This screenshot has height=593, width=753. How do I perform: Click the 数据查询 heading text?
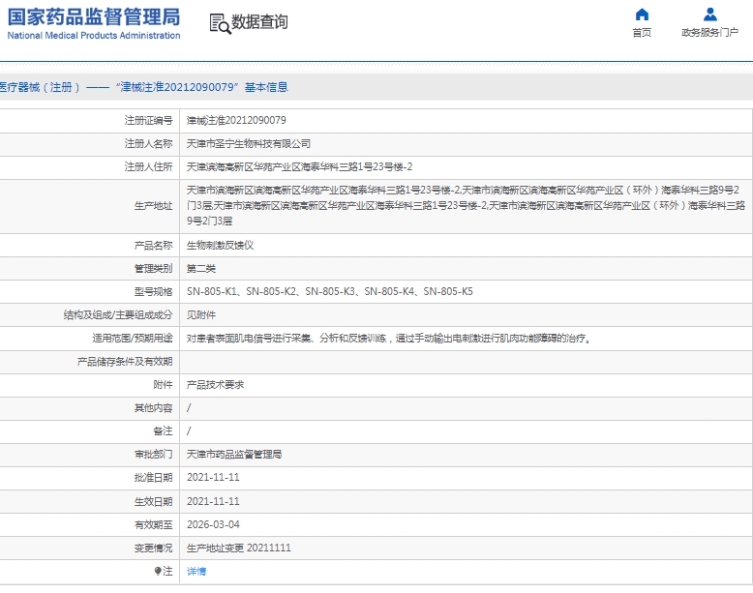tap(259, 21)
